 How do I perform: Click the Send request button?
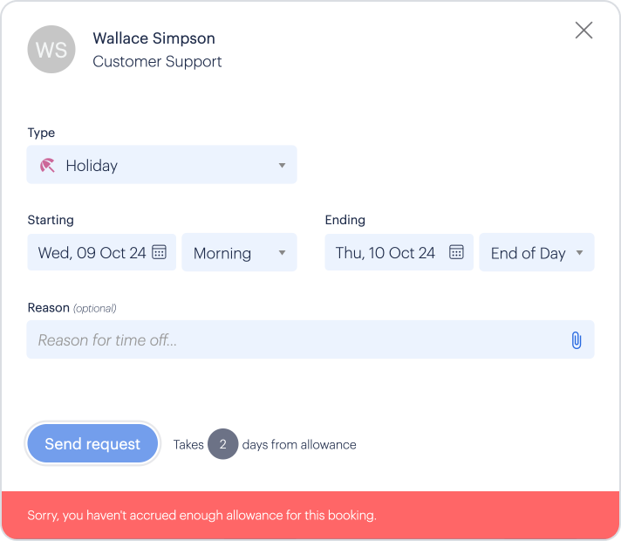click(x=92, y=444)
